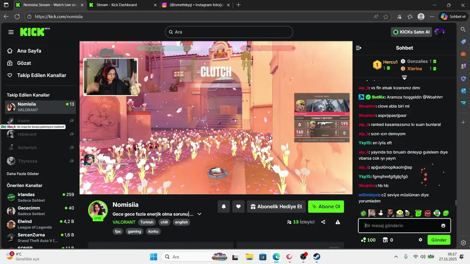Open a new browser tab
This screenshot has height=264, width=470.
point(239,5)
